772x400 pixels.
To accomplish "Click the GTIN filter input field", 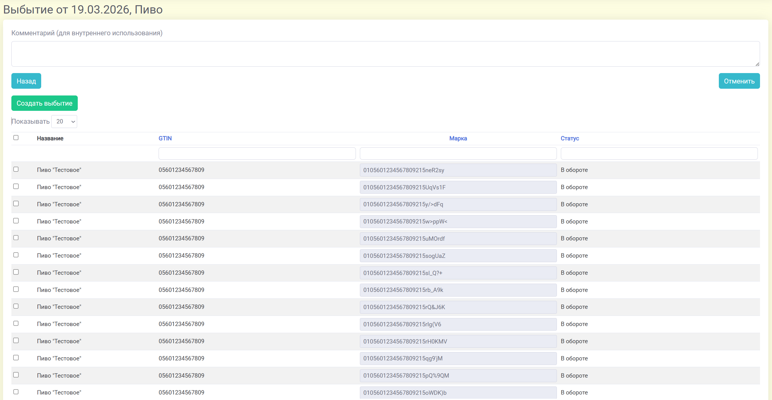I will pos(257,153).
